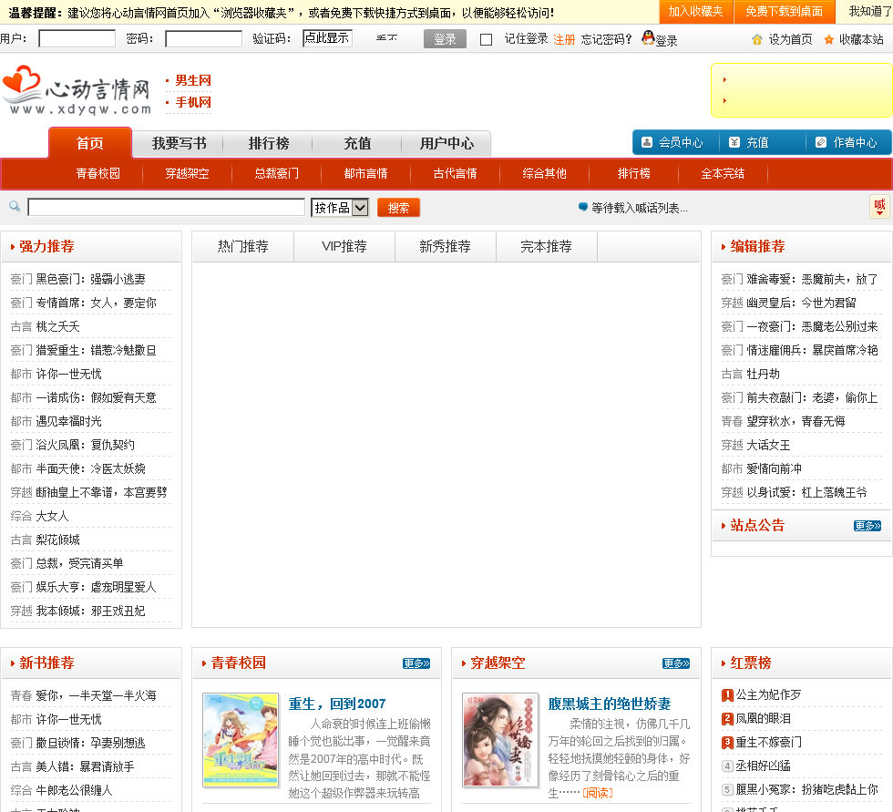Screen dimensions: 893x812
Task: Open 幽灵皇后：今世为君留 in 编辑推荐
Action: pyautogui.click(x=801, y=303)
